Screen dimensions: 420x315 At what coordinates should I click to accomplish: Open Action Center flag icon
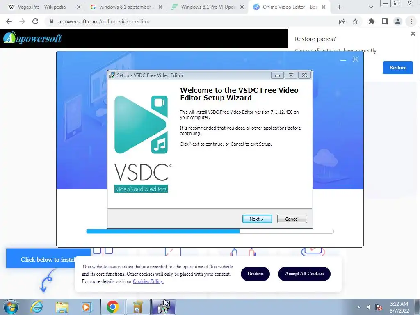click(x=379, y=307)
